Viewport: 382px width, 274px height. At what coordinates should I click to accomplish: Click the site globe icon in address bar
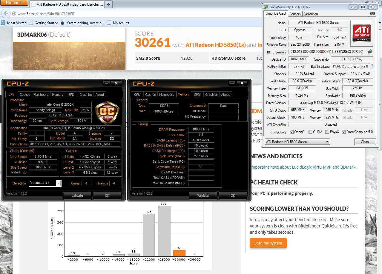point(14,14)
